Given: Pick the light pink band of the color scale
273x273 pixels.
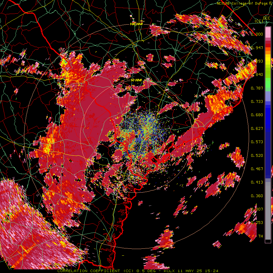Looking at the screenshot, I should (x=268, y=32).
